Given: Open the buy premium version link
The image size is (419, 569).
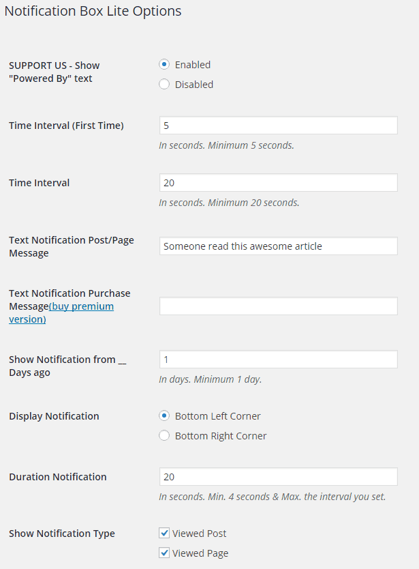Looking at the screenshot, I should click(x=82, y=306).
